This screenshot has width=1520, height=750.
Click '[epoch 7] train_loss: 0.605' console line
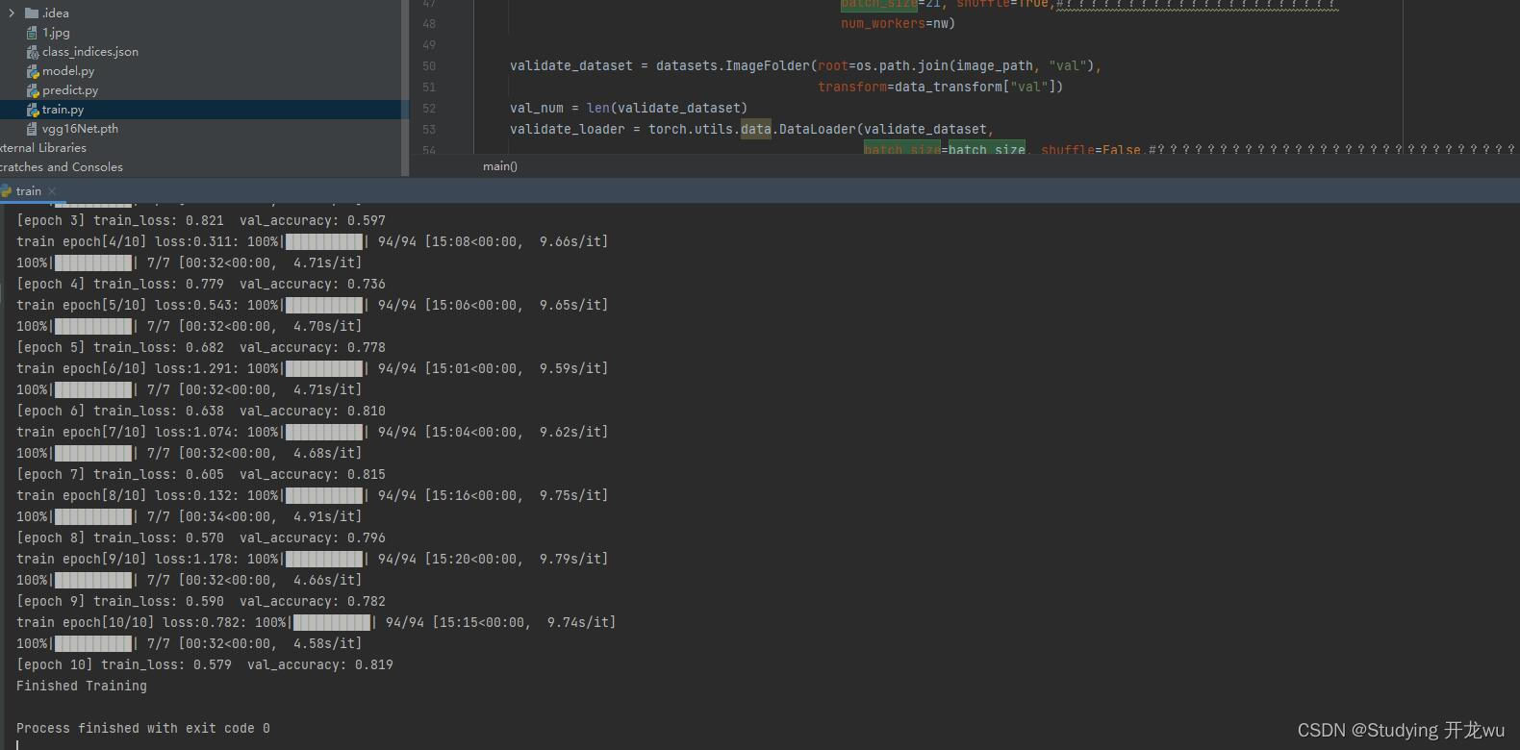coord(201,475)
